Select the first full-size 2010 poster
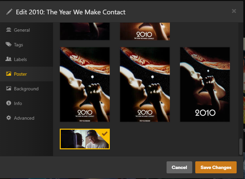This screenshot has width=245, height=179. (x=85, y=84)
